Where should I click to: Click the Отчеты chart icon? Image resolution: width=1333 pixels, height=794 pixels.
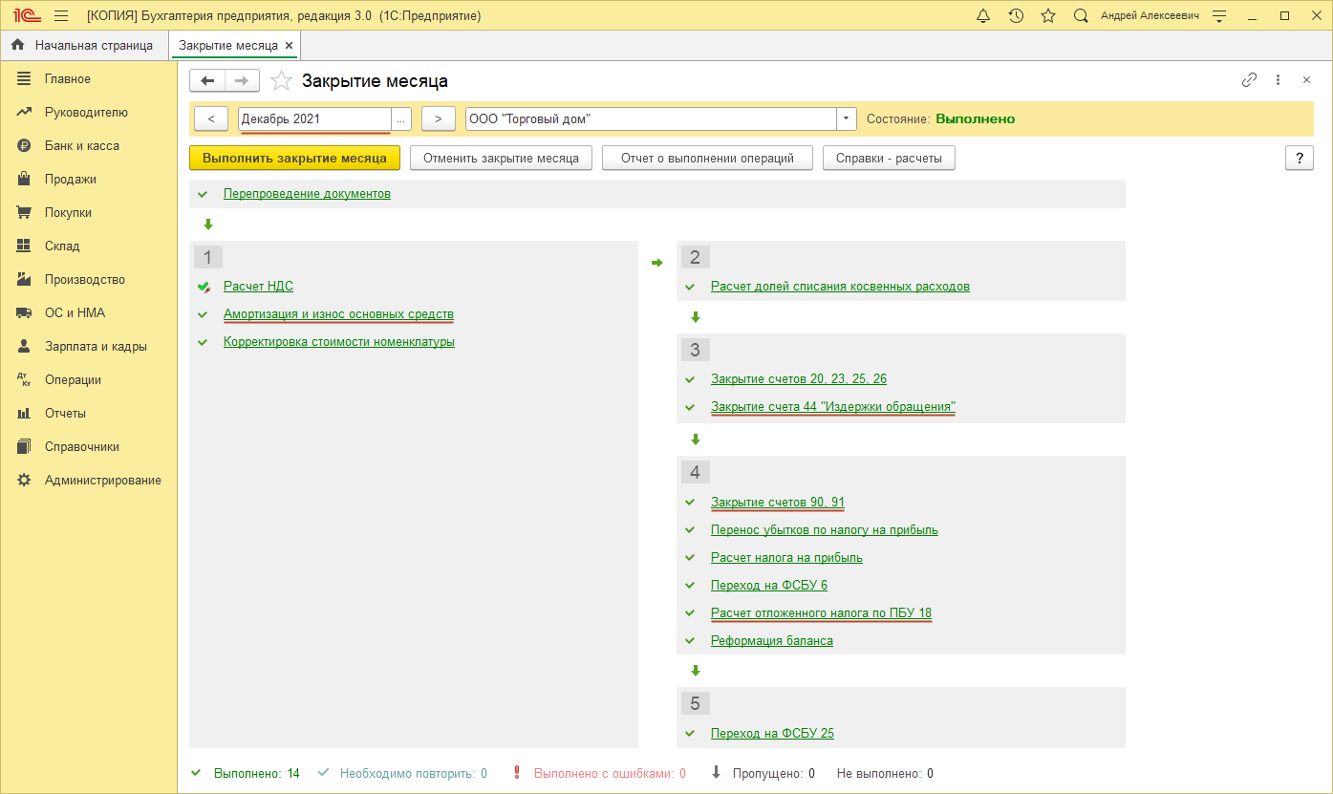pyautogui.click(x=25, y=413)
